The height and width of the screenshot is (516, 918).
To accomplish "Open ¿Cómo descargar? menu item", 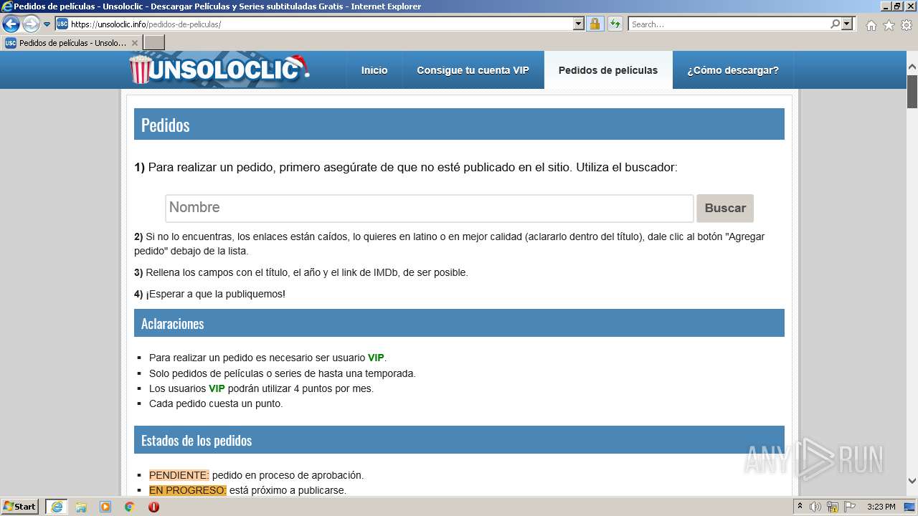I will [x=733, y=70].
